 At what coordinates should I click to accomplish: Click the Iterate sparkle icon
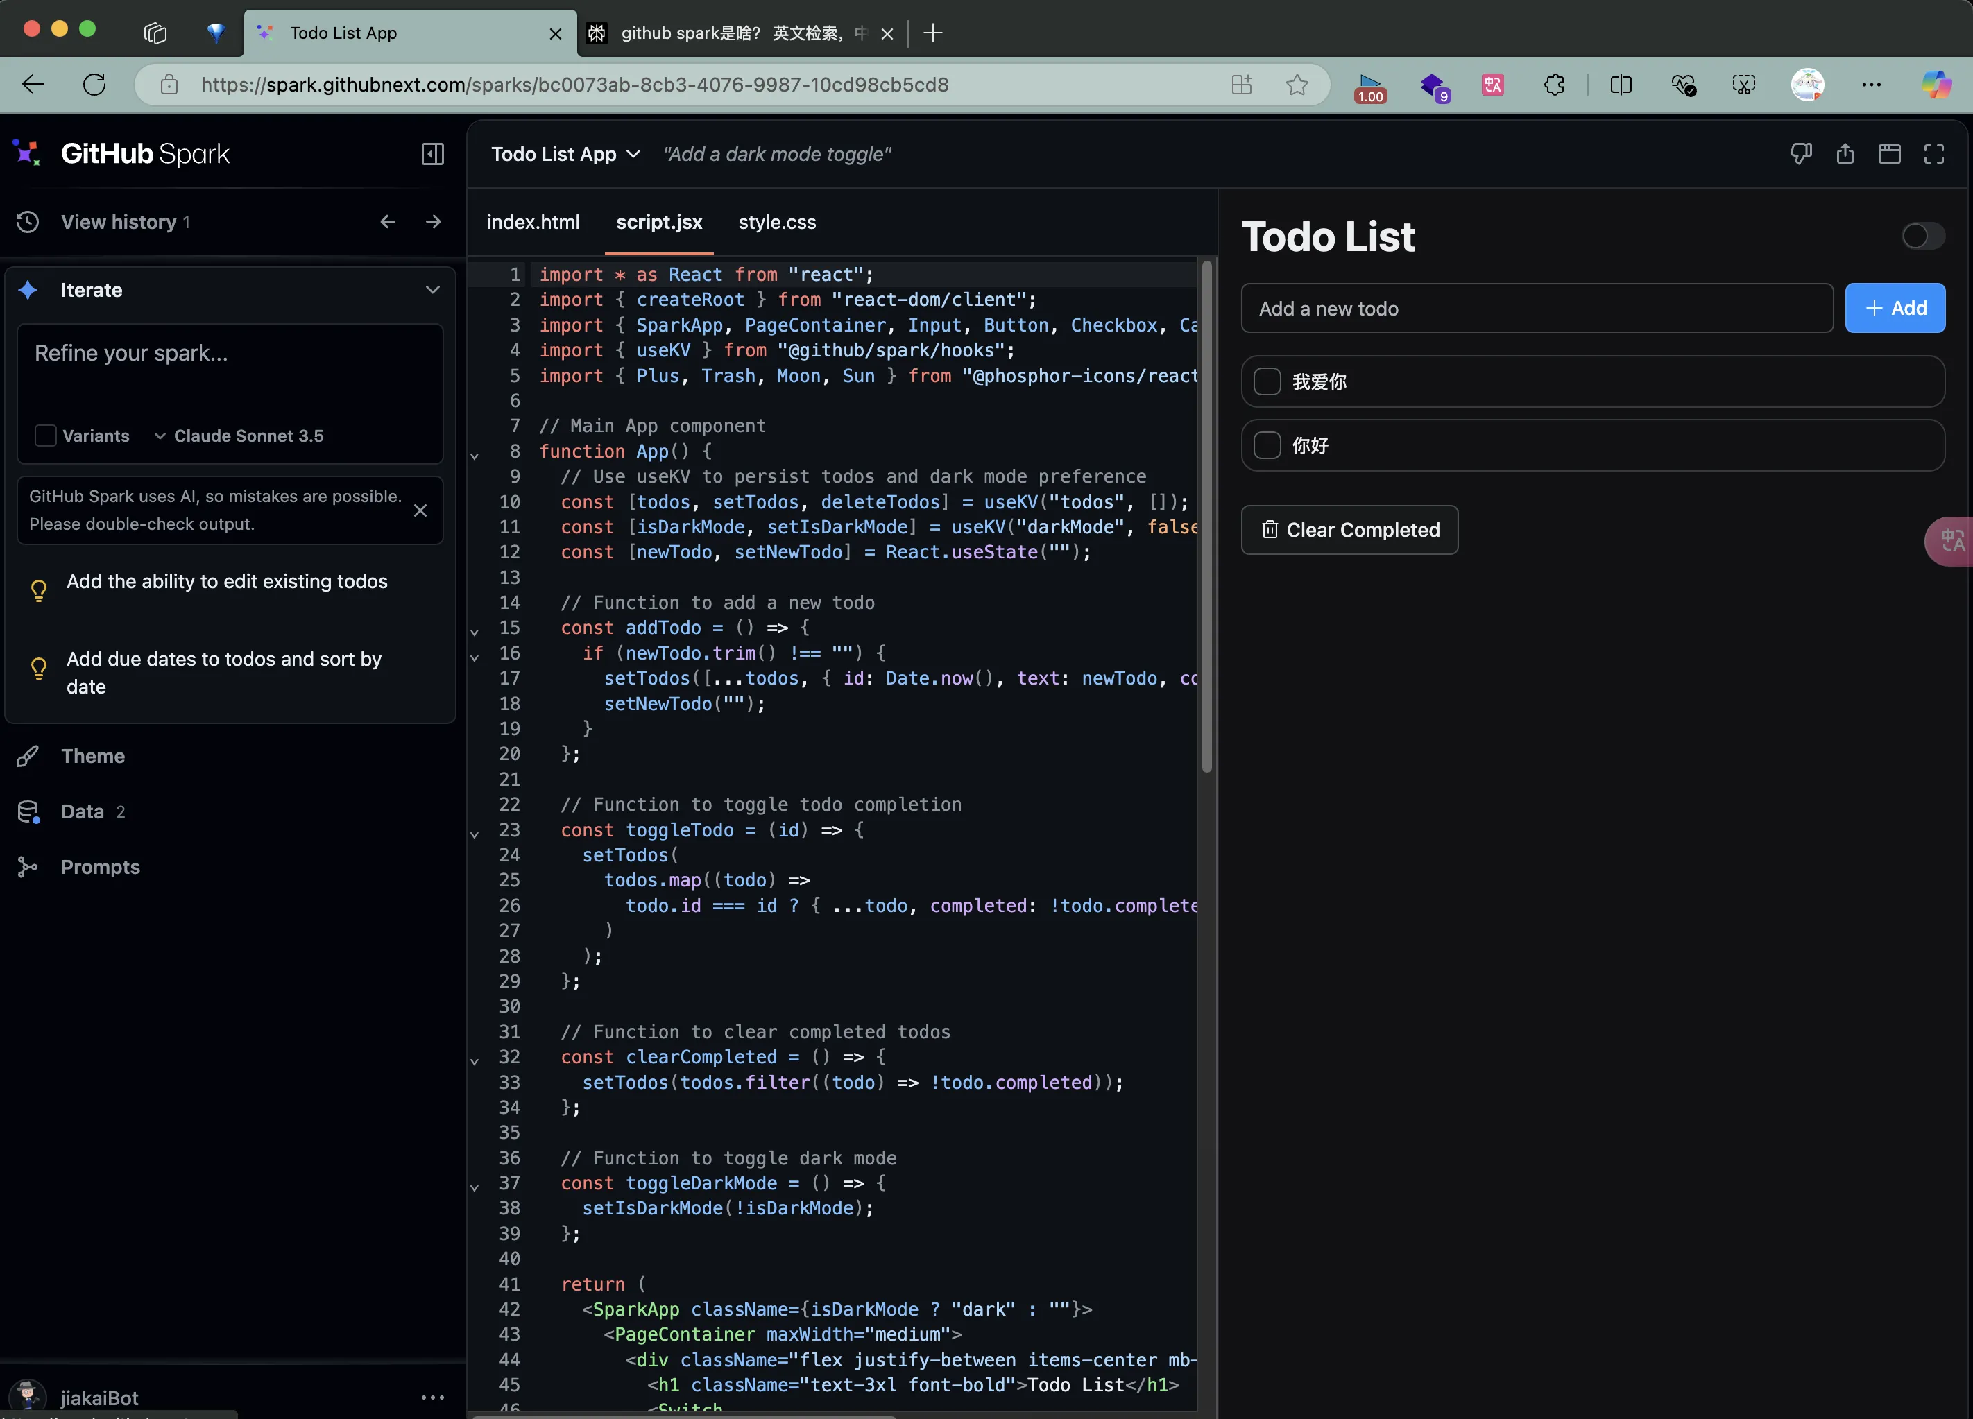tap(28, 289)
